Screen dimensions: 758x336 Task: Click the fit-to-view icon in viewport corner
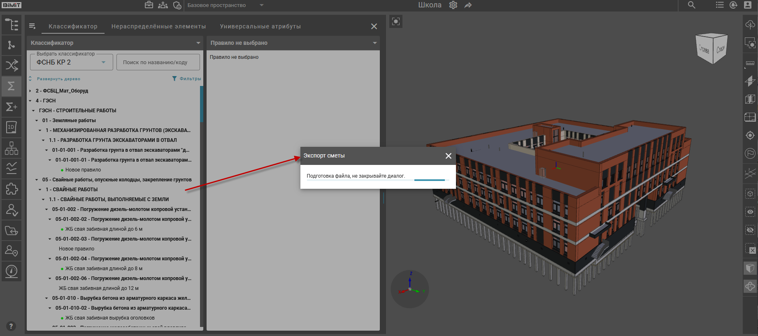(396, 21)
